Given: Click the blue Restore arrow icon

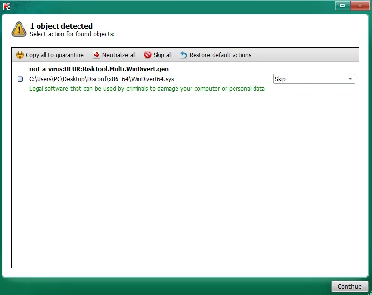Looking at the screenshot, I should coord(184,55).
